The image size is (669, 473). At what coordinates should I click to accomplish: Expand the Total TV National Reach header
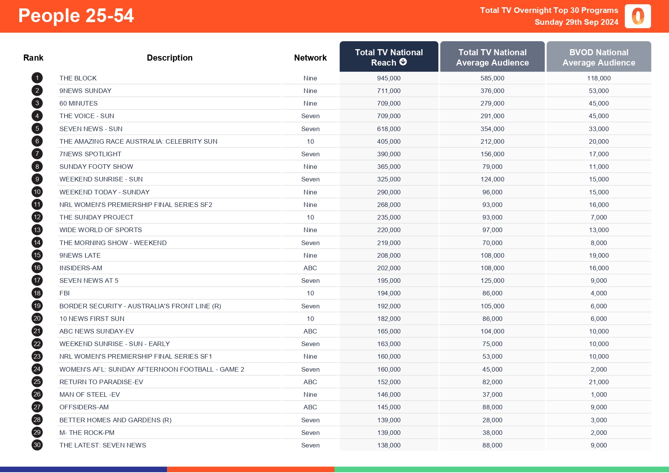click(x=389, y=56)
